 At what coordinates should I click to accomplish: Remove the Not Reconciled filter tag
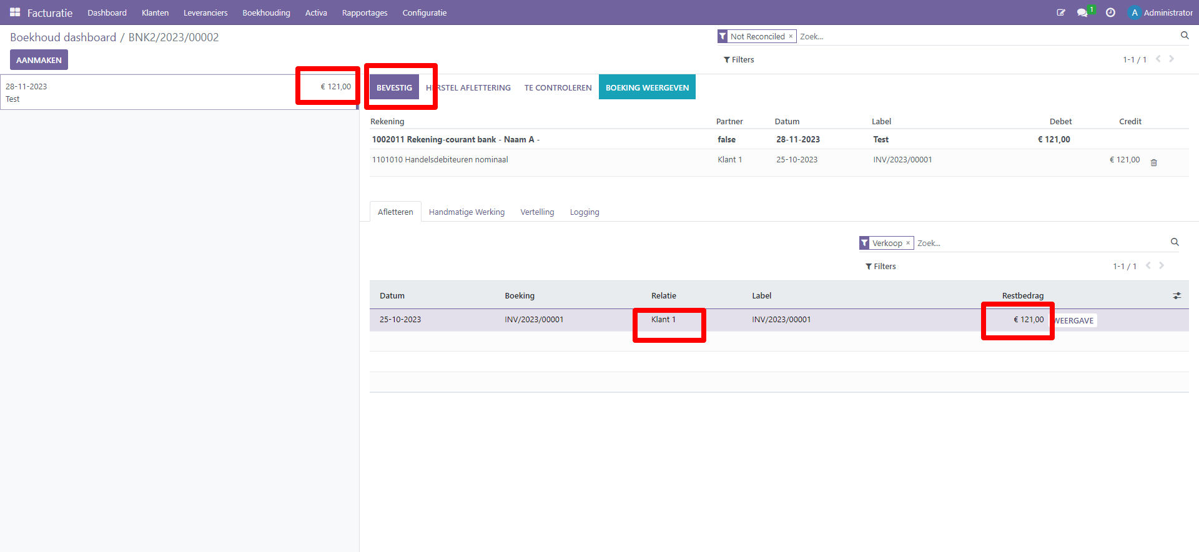tap(791, 36)
